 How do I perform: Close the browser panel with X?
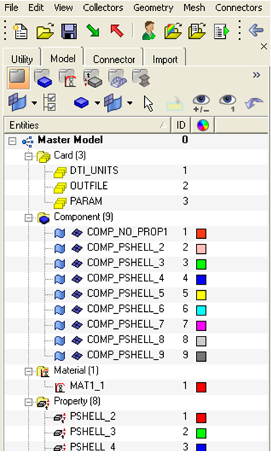click(263, 46)
